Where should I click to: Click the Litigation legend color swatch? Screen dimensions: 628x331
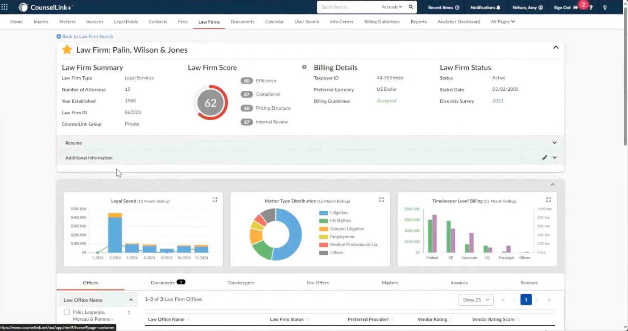(x=323, y=213)
